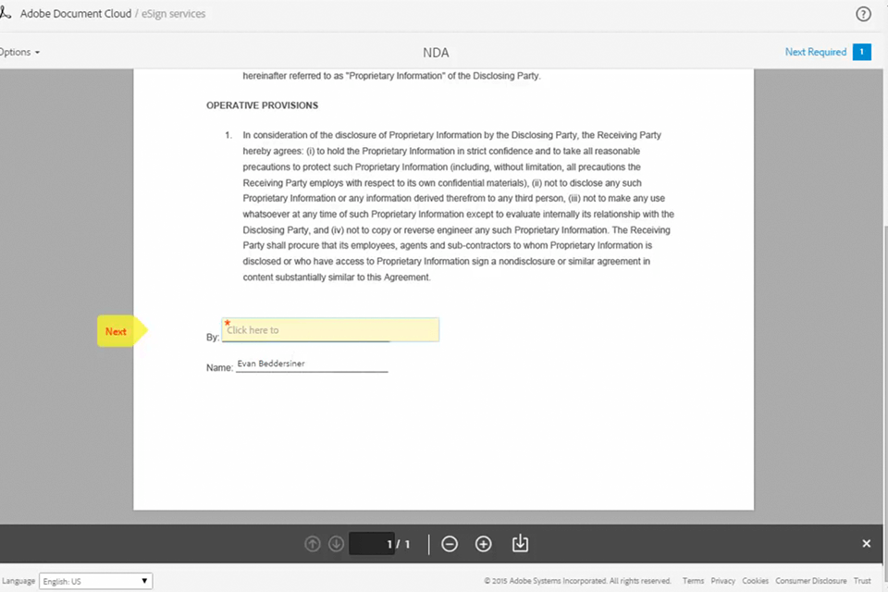
Task: Click the NDA document title
Action: coord(436,53)
